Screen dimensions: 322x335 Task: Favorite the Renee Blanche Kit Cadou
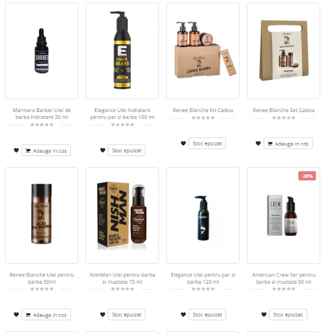pos(183,143)
